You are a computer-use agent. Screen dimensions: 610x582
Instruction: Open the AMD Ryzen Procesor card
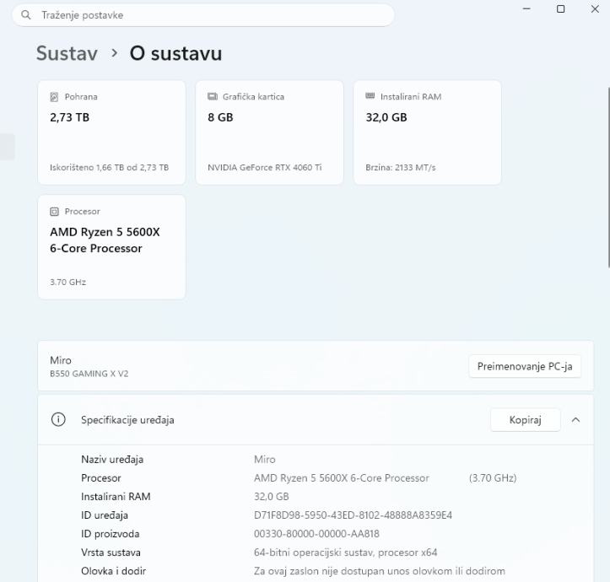tap(111, 247)
